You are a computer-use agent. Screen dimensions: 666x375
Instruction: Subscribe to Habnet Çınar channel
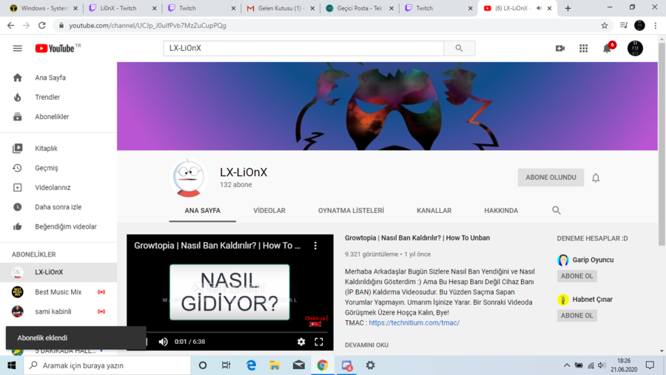tap(576, 316)
